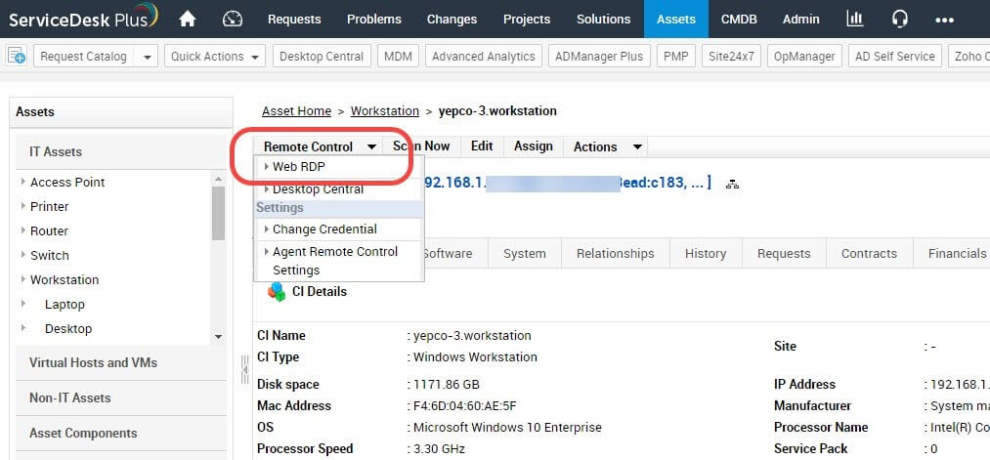Open the Requests module

click(294, 19)
